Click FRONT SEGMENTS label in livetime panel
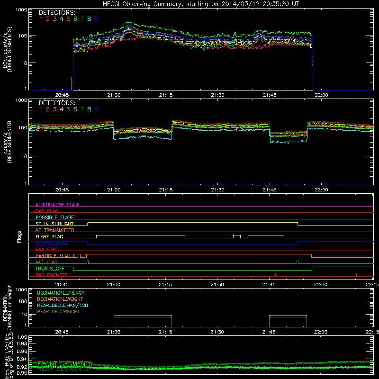 pyautogui.click(x=65, y=364)
